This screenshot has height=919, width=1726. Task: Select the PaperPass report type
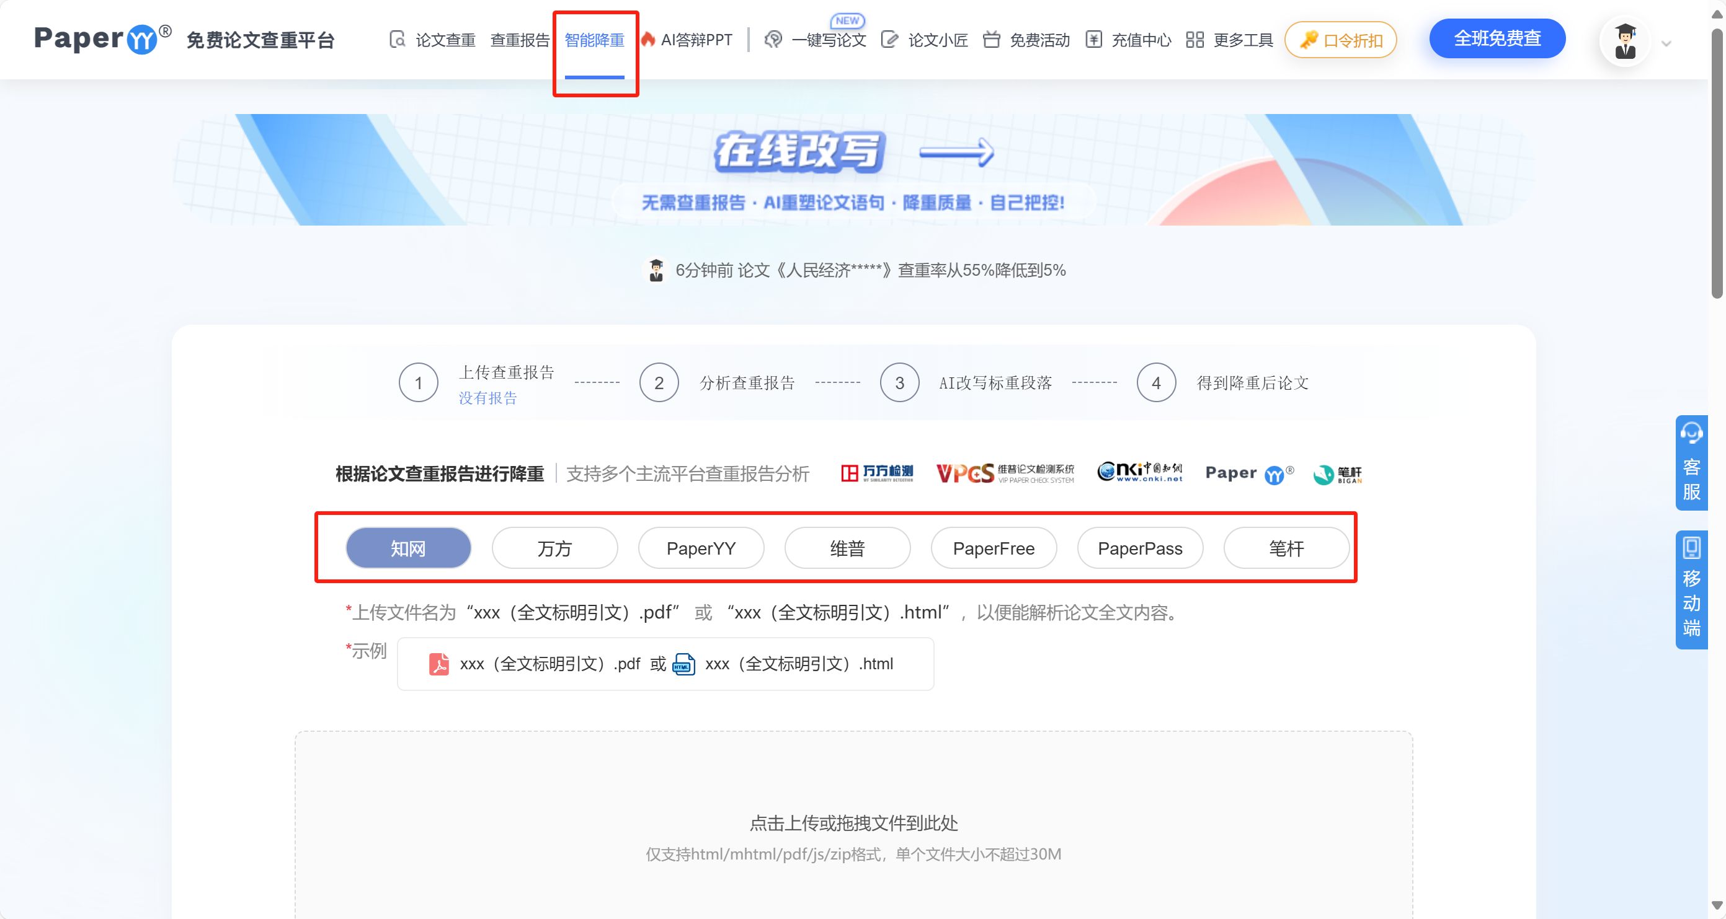[1141, 548]
